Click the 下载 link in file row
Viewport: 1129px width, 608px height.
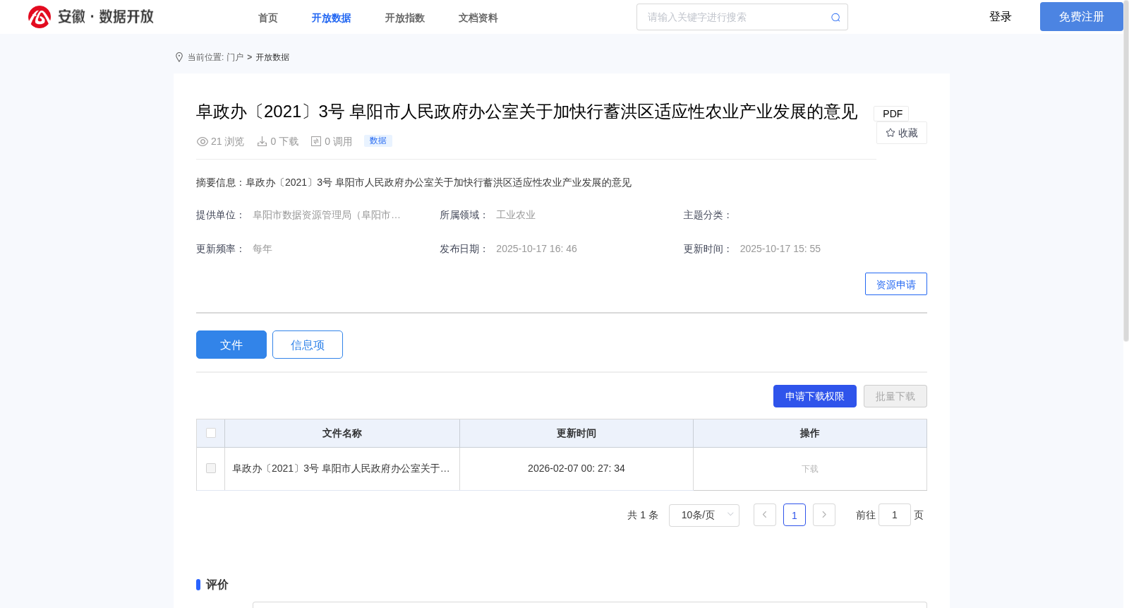pyautogui.click(x=810, y=469)
